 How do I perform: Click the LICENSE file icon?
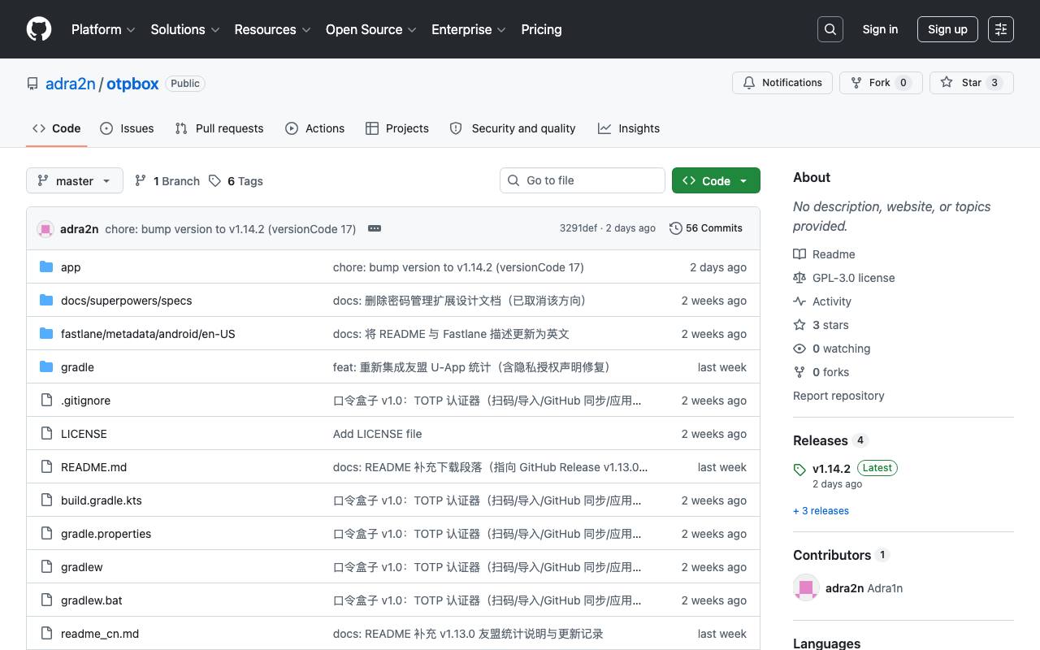click(x=46, y=434)
